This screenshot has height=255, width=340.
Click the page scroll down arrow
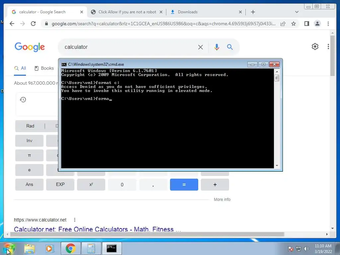(x=332, y=228)
